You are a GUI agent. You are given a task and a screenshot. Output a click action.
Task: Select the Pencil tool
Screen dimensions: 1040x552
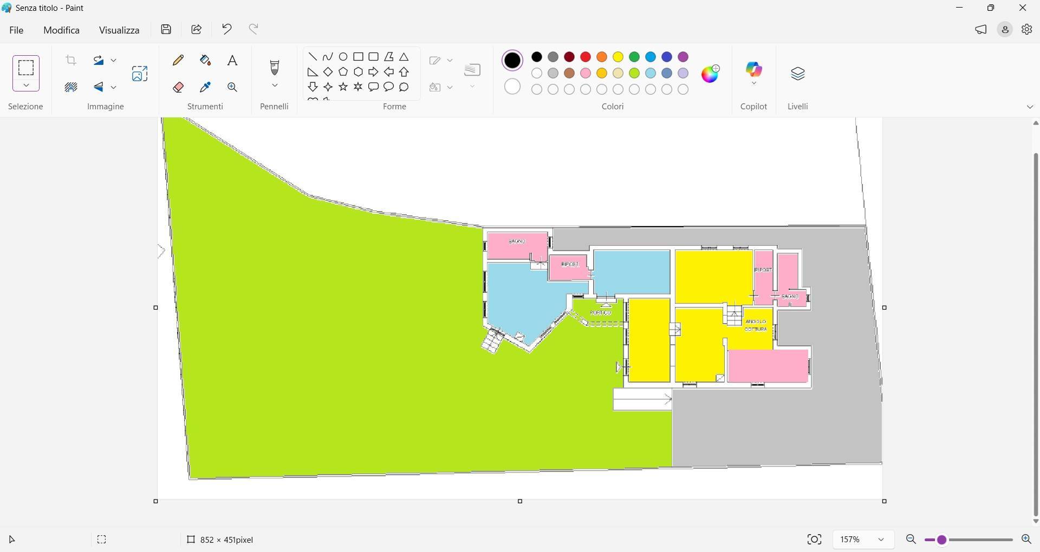pyautogui.click(x=178, y=61)
